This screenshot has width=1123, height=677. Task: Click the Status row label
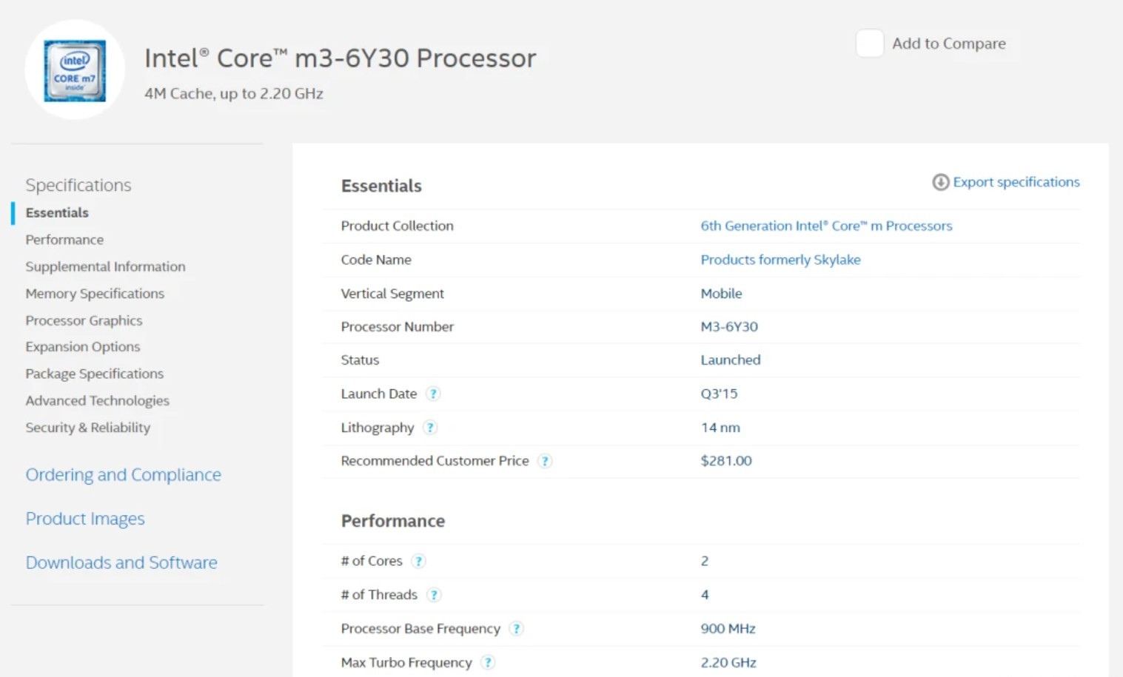pyautogui.click(x=359, y=360)
